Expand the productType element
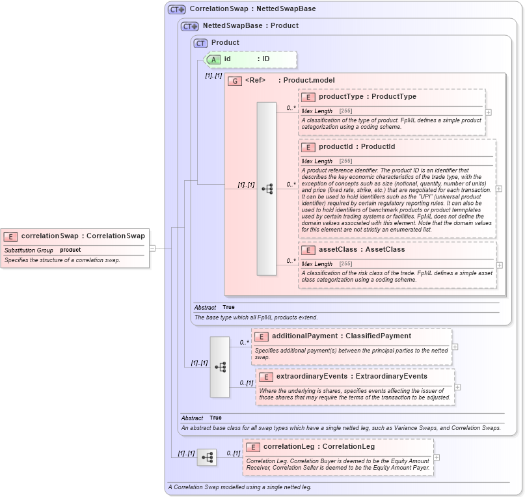This screenshot has width=525, height=497. (489, 113)
